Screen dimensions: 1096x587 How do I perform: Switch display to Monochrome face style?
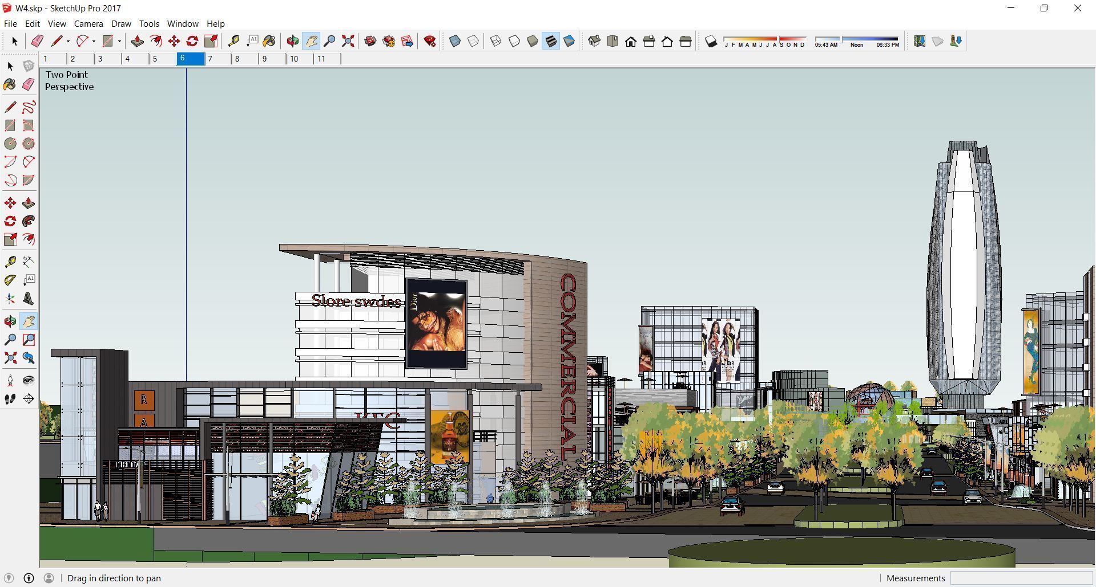[x=569, y=41]
